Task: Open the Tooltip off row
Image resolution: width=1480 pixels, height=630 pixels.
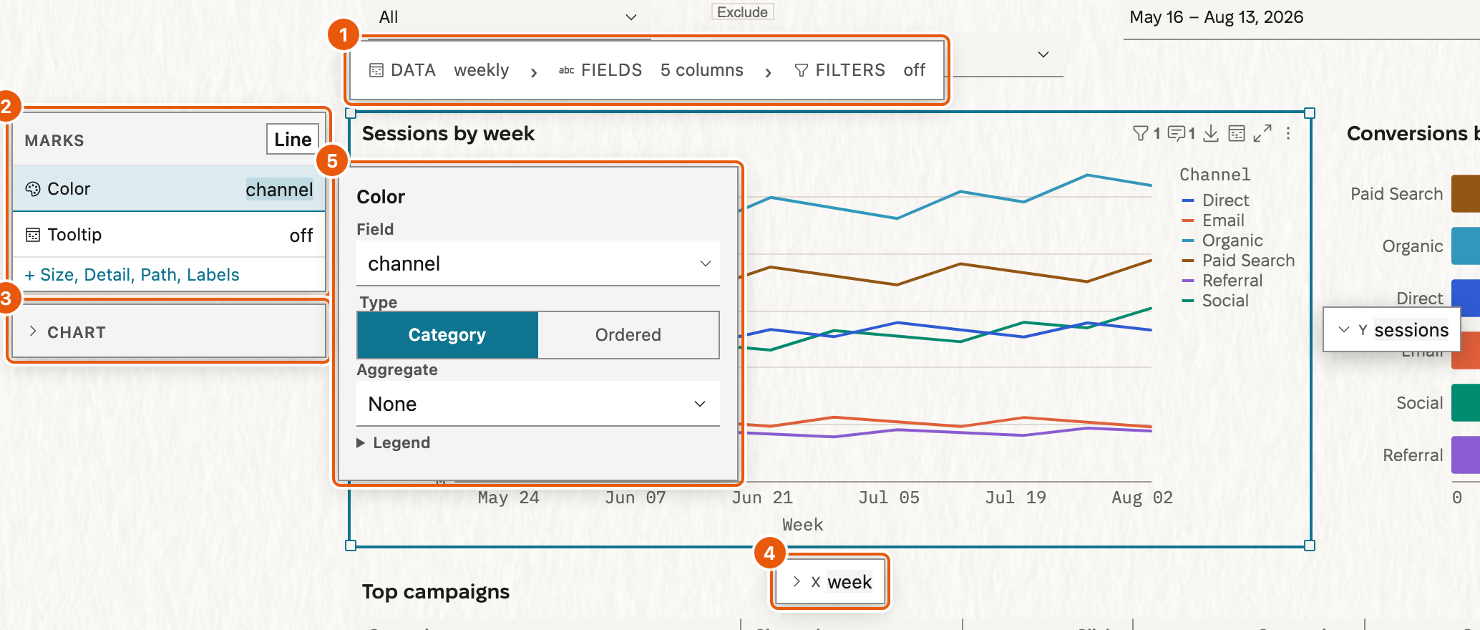Action: tap(169, 235)
